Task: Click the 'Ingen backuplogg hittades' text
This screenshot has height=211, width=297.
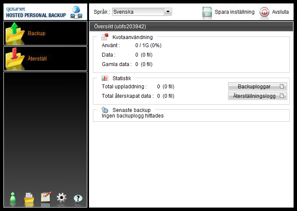Action: [x=133, y=116]
